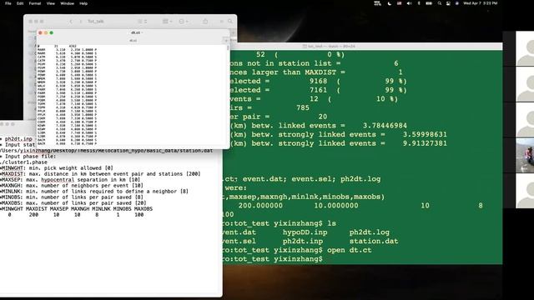This screenshot has height=300, width=534.
Task: Open the Format menu
Action: click(x=35, y=3)
